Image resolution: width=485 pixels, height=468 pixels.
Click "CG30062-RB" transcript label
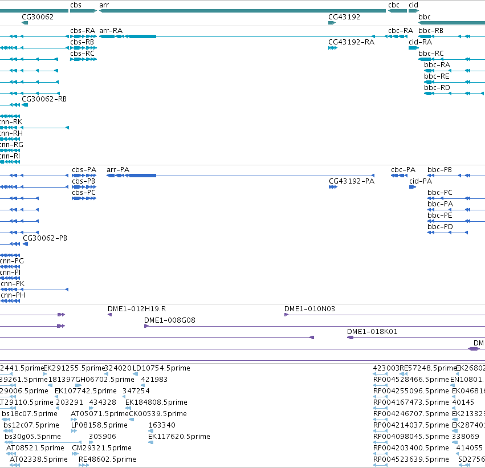(x=44, y=99)
